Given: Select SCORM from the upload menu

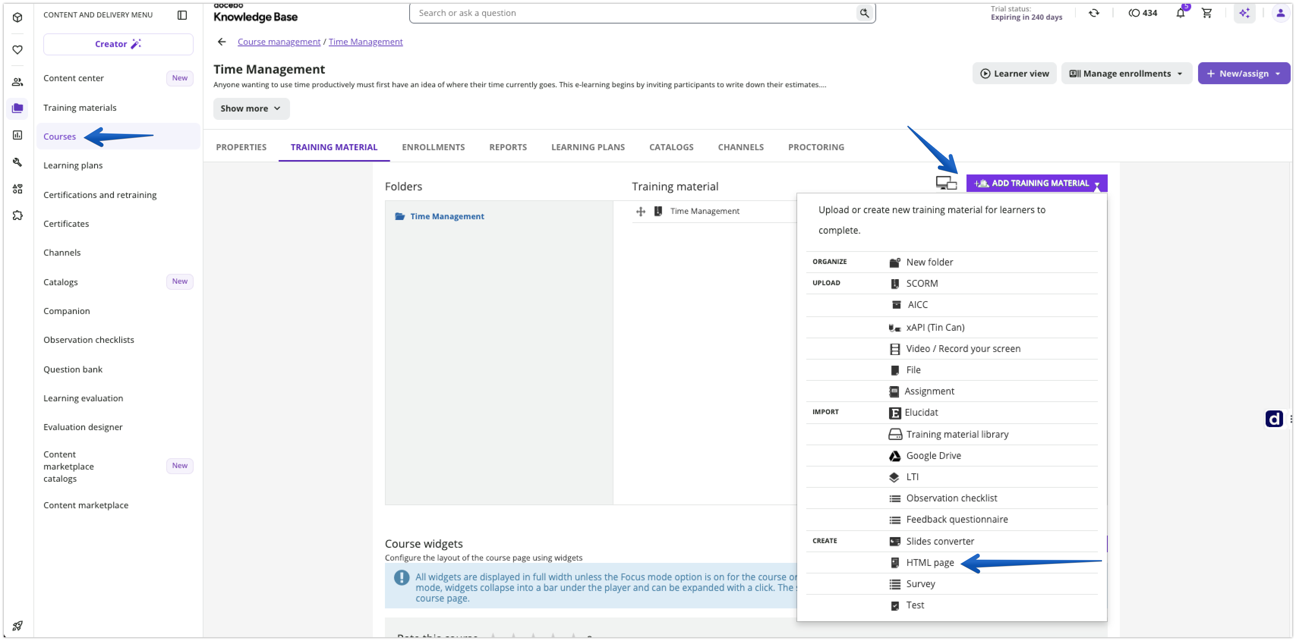Looking at the screenshot, I should (x=922, y=284).
